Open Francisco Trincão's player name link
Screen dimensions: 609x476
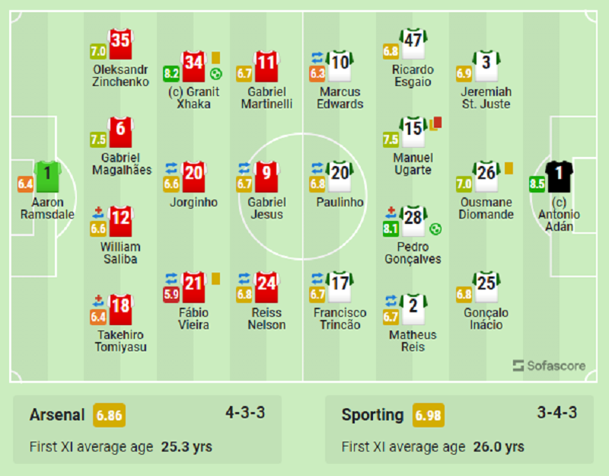[x=340, y=318]
